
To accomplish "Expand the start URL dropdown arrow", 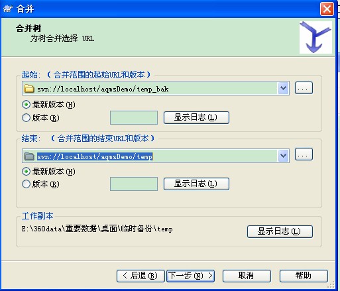I will [283, 88].
